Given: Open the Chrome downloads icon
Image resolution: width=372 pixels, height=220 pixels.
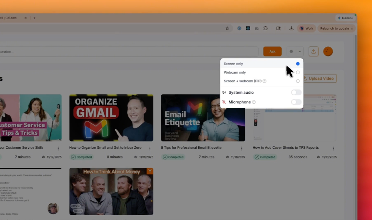Looking at the screenshot, I should tap(291, 28).
